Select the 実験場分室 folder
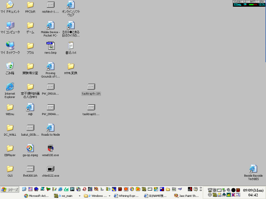The width and height of the screenshot is (266, 199). [x=30, y=68]
